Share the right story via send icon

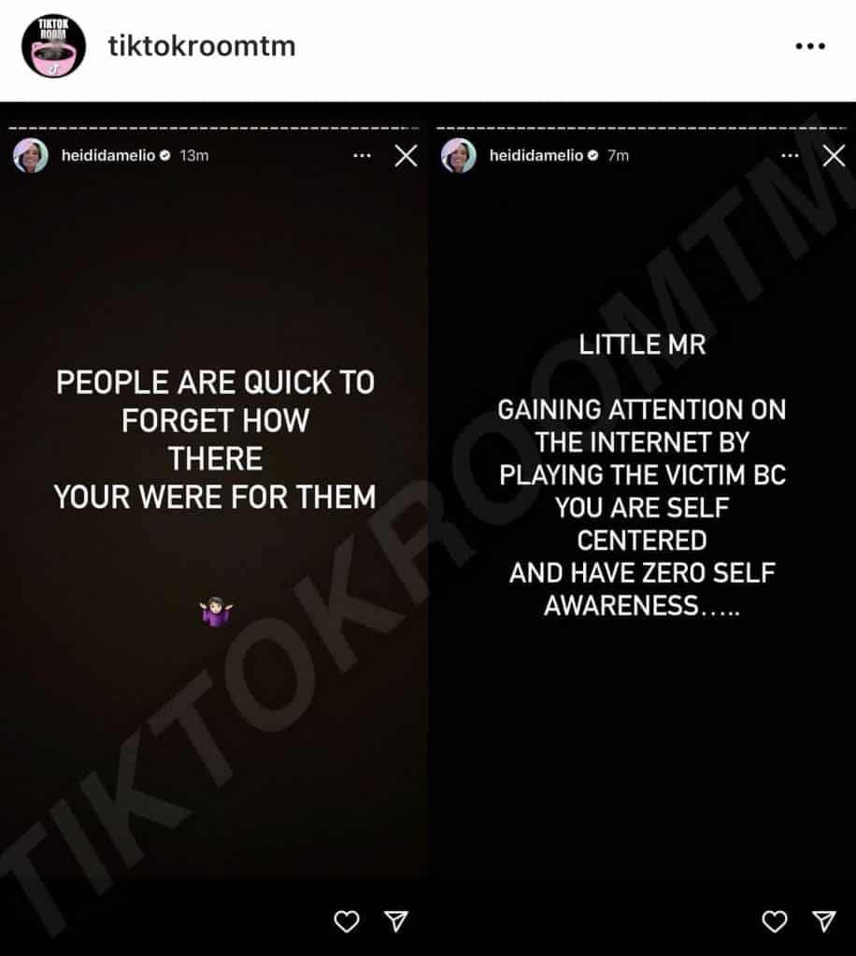tap(824, 921)
